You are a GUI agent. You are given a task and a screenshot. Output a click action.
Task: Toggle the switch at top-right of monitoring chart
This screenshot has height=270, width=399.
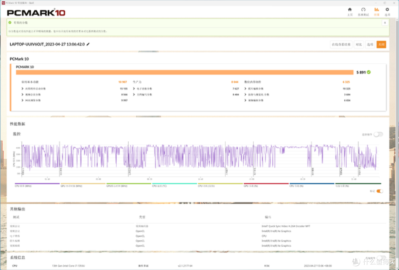pos(378,134)
